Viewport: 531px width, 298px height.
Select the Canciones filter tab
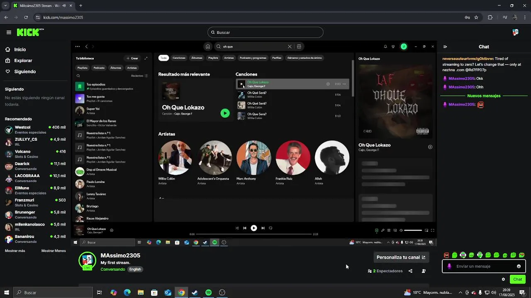pos(179,58)
